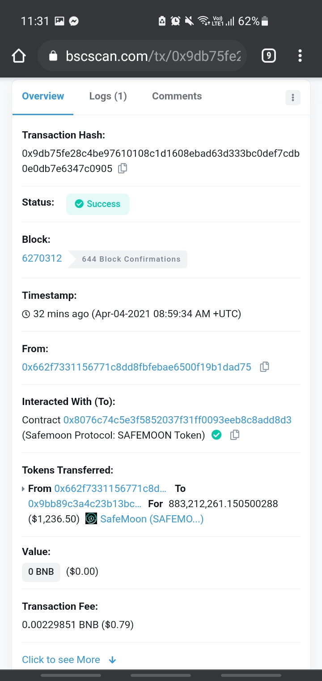Click the clock icon beside the timestamp
The width and height of the screenshot is (322, 681).
click(x=27, y=314)
